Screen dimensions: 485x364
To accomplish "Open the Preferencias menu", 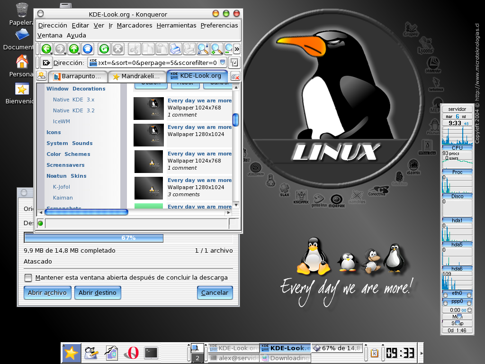I will pyautogui.click(x=219, y=26).
